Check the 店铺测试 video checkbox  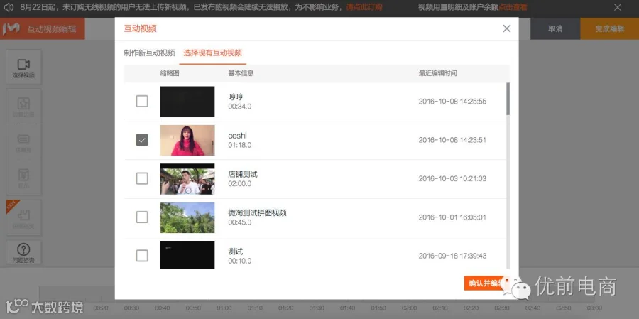click(142, 178)
